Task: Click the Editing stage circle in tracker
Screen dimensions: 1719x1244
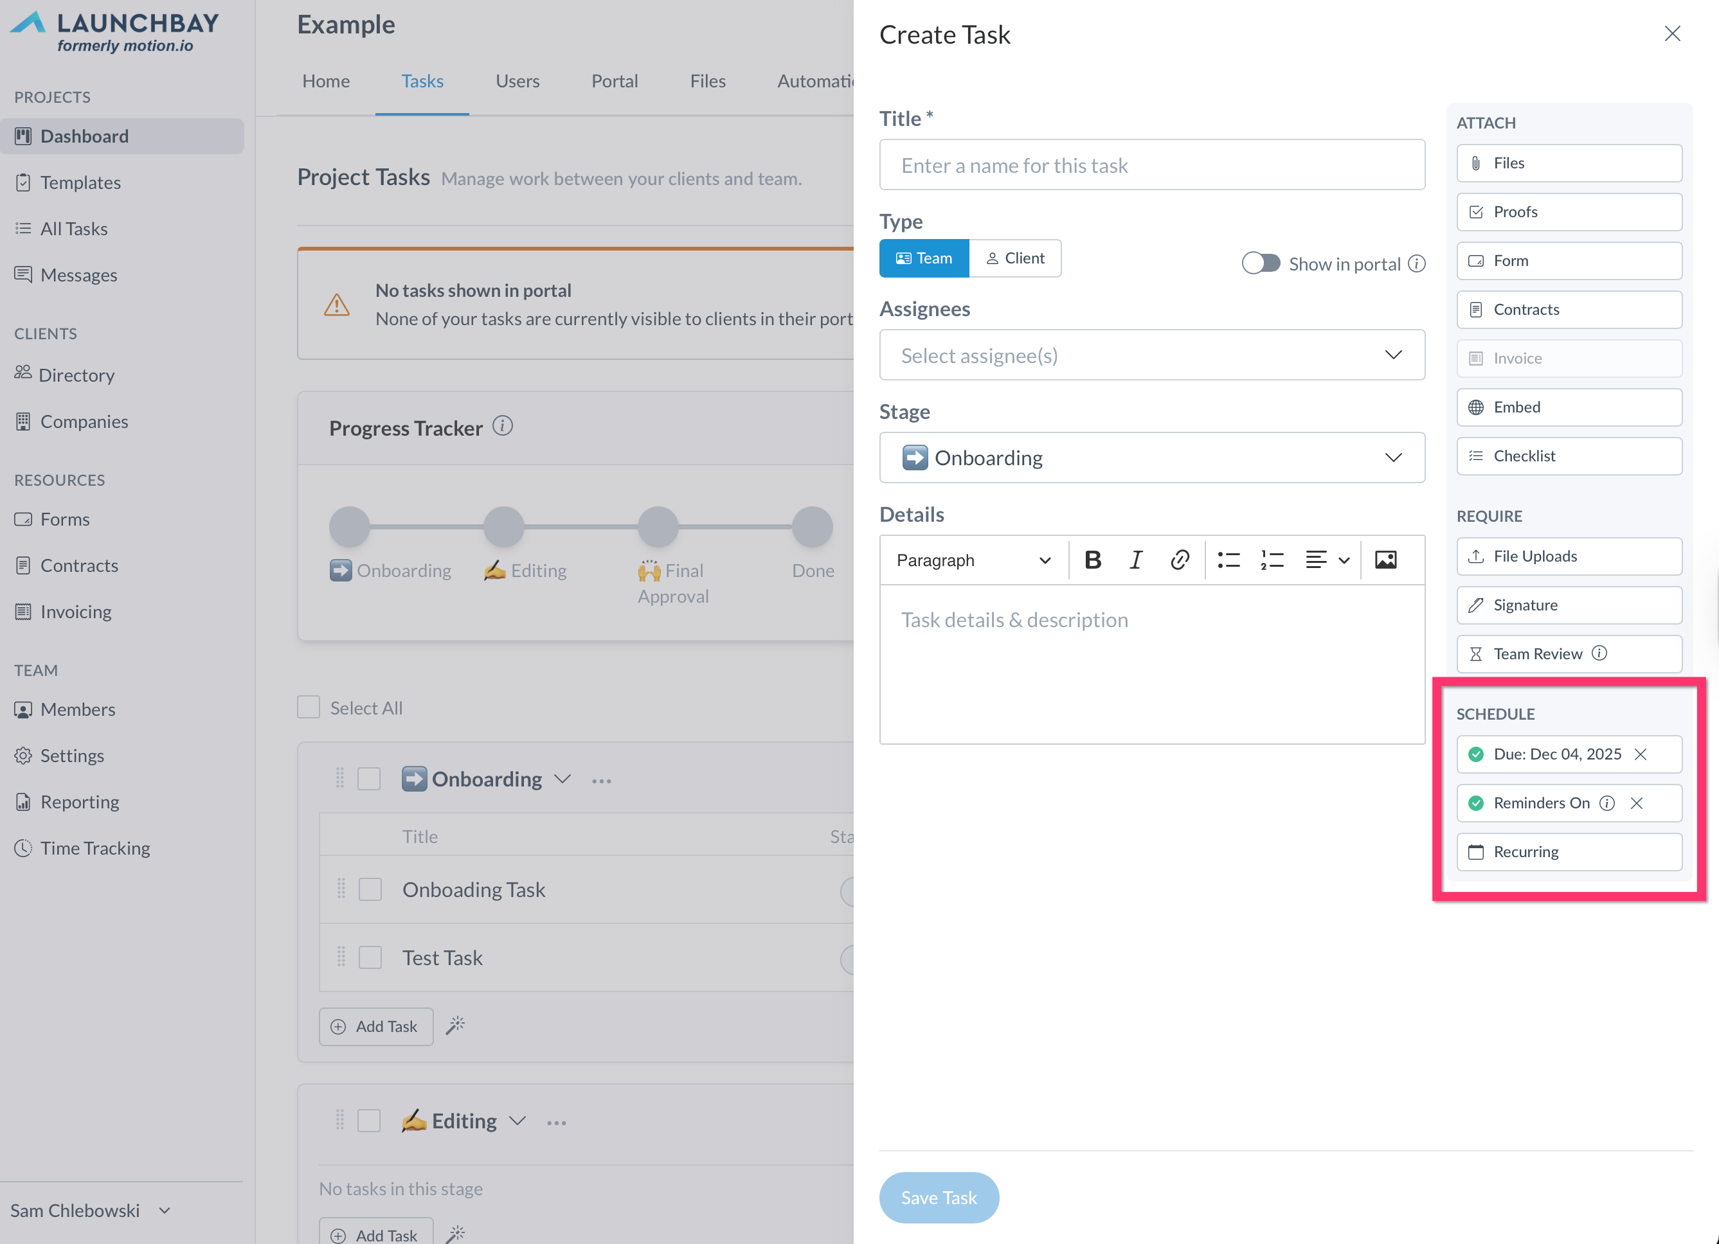Action: point(504,526)
